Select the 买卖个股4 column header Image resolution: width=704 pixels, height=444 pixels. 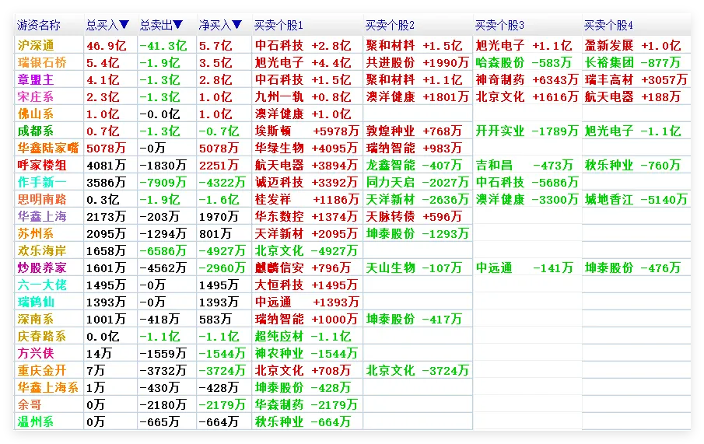tap(608, 25)
